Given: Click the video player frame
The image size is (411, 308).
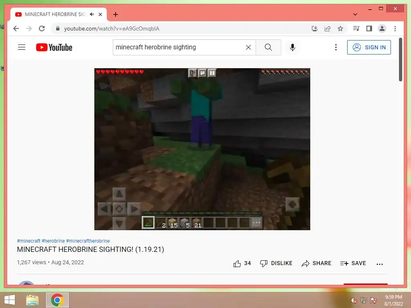Looking at the screenshot, I should [202, 149].
